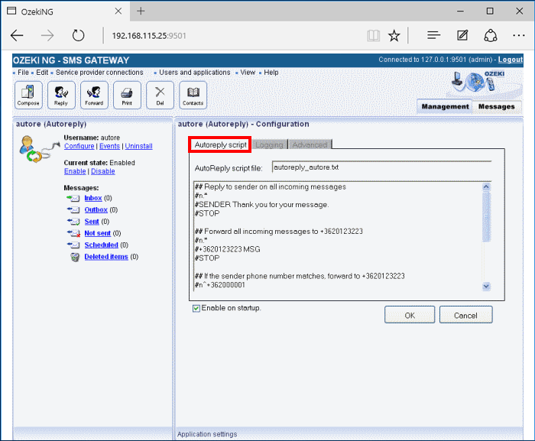Open Service provider connections menu

coord(99,73)
